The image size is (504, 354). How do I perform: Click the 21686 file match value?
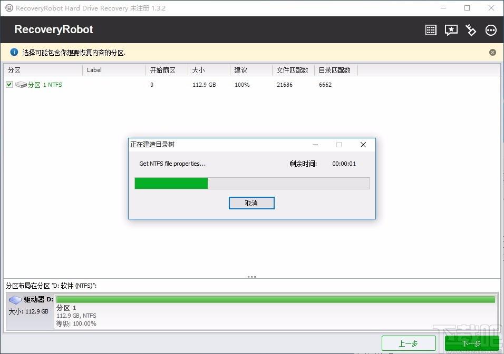click(x=285, y=85)
